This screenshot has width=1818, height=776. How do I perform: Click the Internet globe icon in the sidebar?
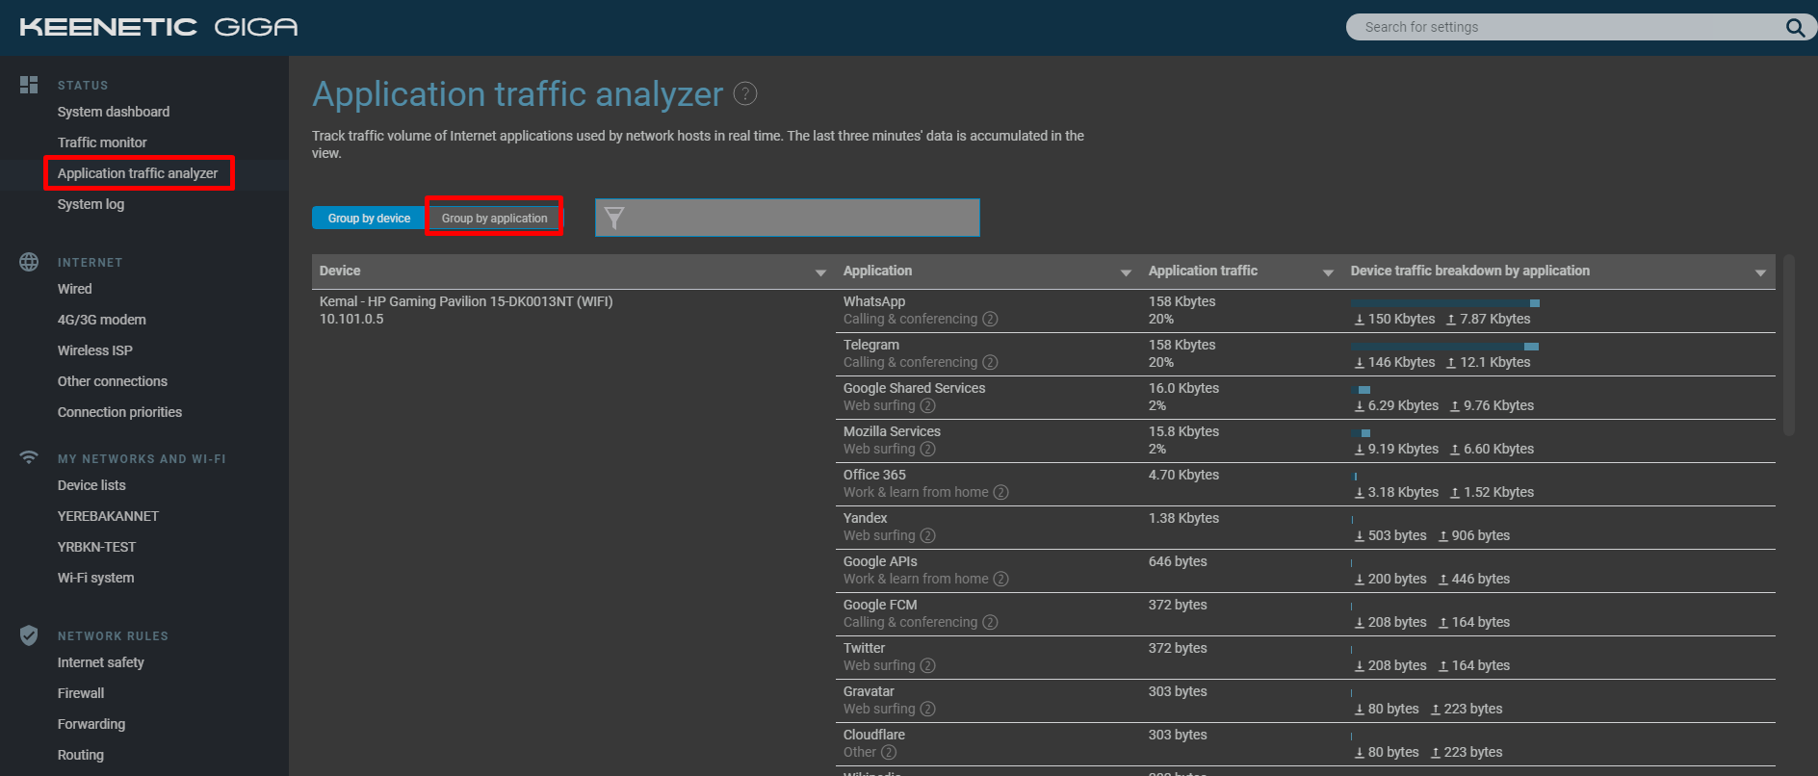[29, 262]
